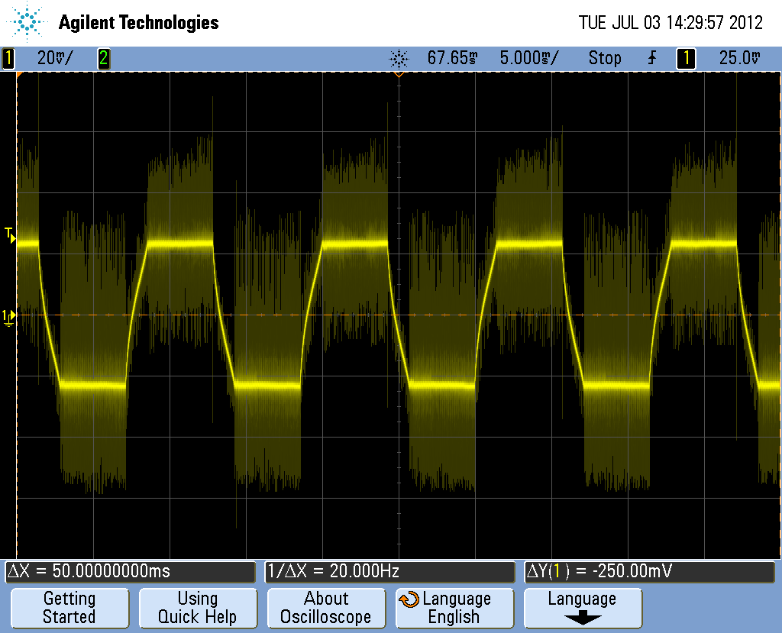This screenshot has height=633, width=782.
Task: Click the date and time display
Action: point(671,22)
